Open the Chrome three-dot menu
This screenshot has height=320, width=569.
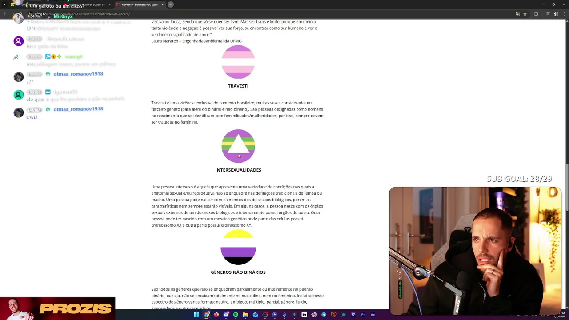pyautogui.click(x=565, y=14)
